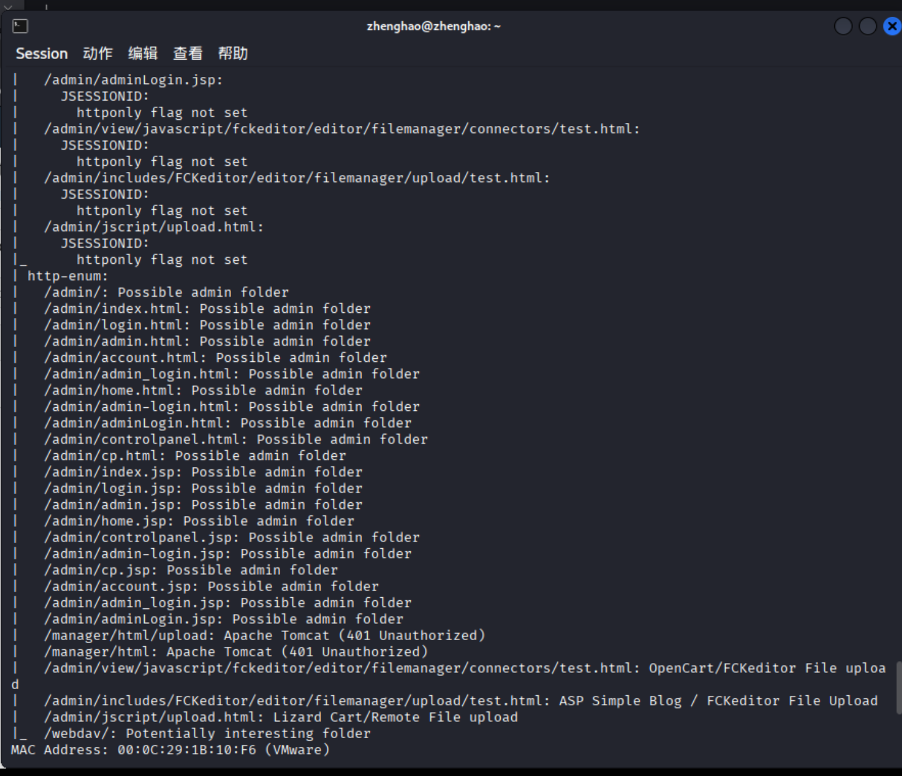Click the /admin/admin.jsp line
Viewport: 902px width, 776px height.
click(203, 505)
